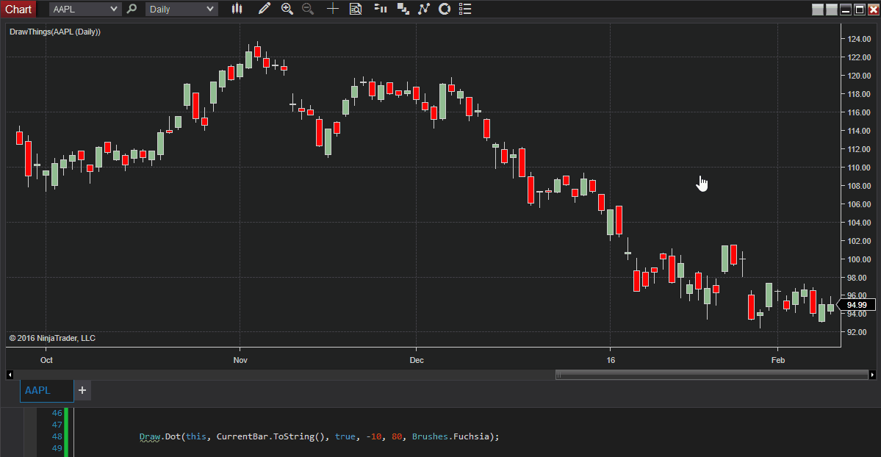The width and height of the screenshot is (881, 457).
Task: Add a new chart tab with plus
Action: point(82,390)
